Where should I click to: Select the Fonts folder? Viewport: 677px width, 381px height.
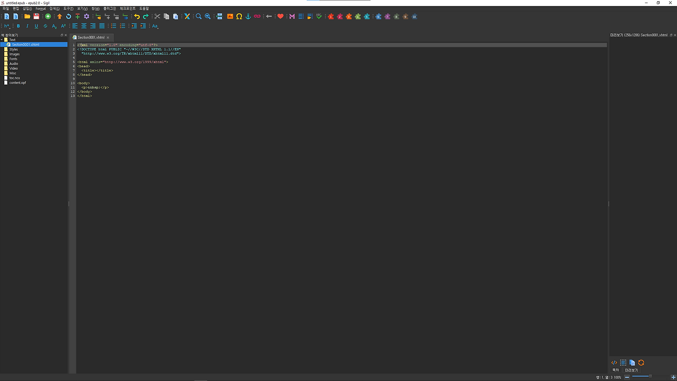(13, 59)
